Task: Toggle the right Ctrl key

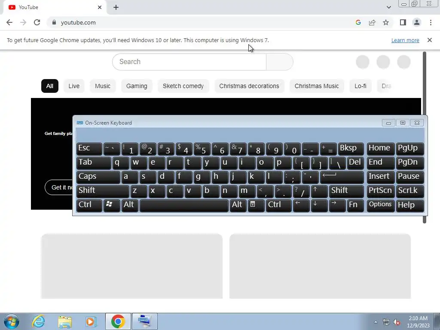Action: point(278,205)
